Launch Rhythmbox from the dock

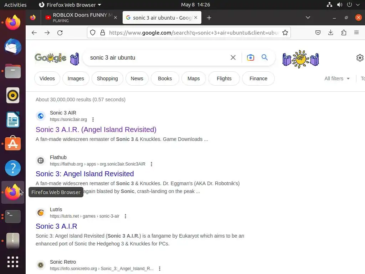[x=13, y=95]
